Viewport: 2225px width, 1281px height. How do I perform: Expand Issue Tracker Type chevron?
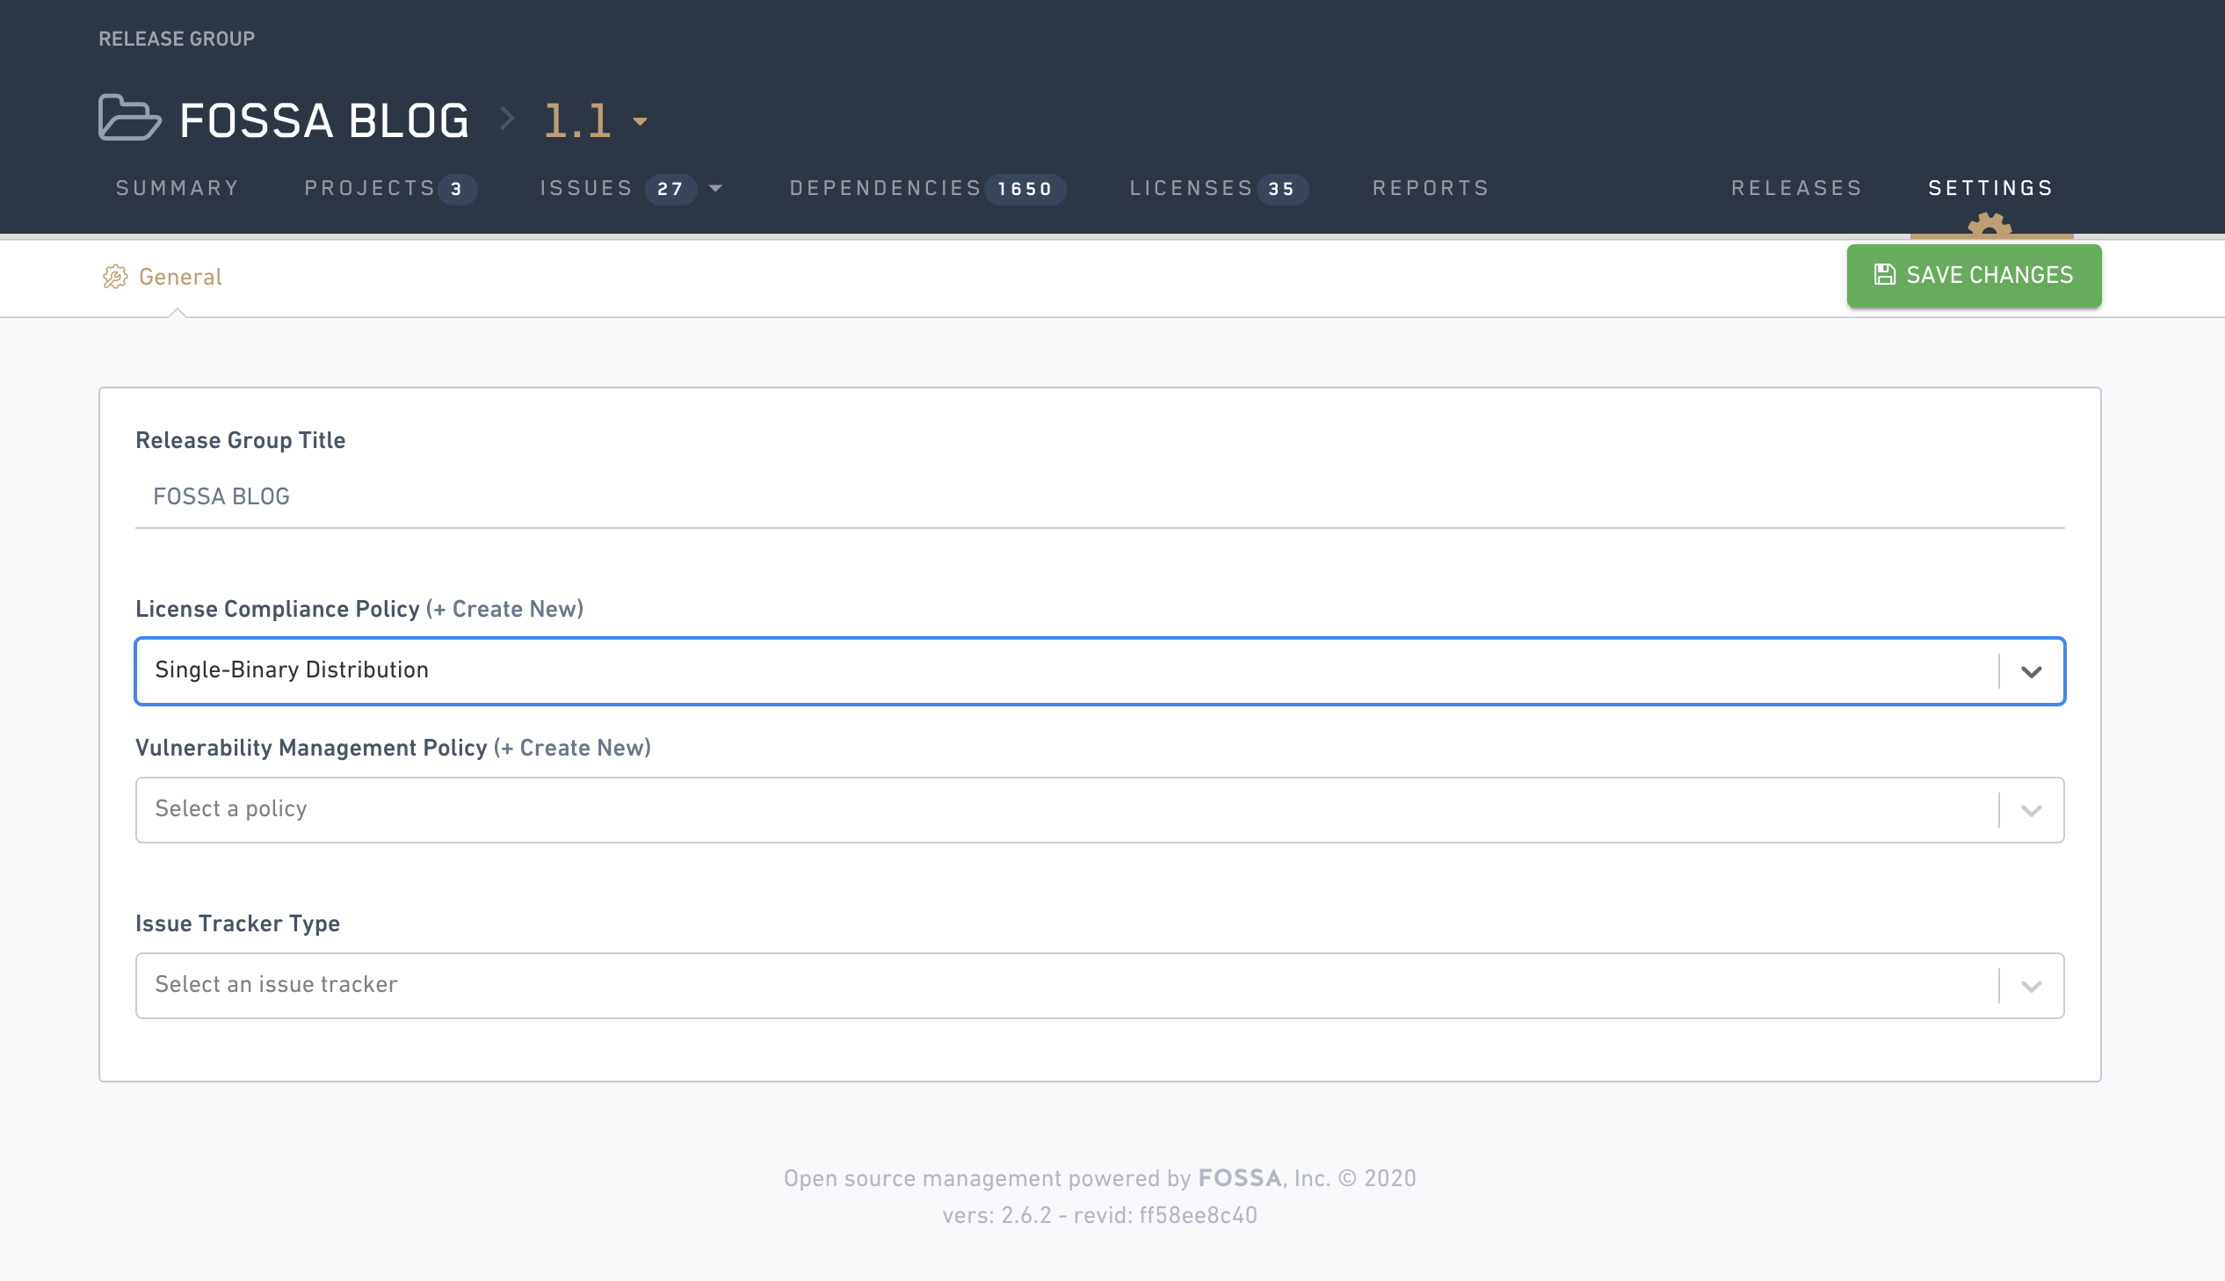pos(2031,987)
